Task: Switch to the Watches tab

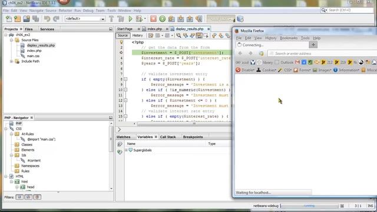Action: [123, 137]
